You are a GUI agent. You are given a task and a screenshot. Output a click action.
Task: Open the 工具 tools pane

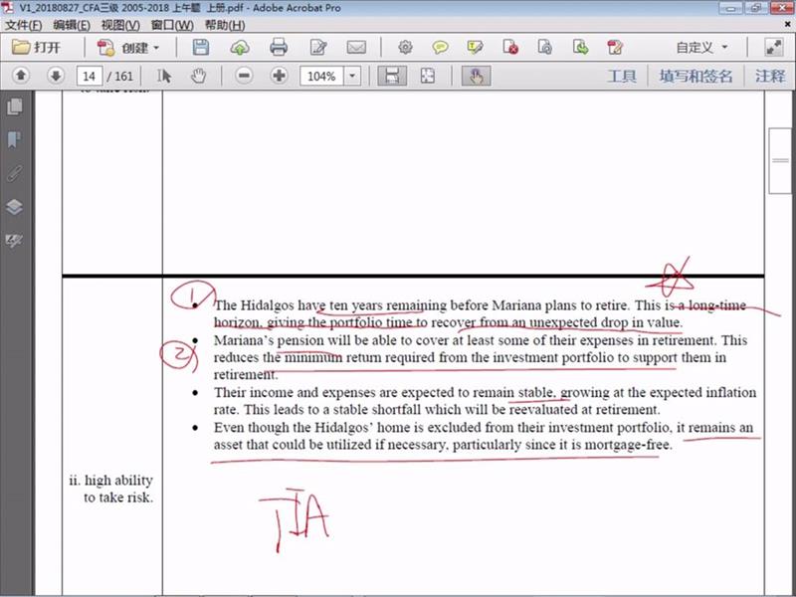(621, 76)
